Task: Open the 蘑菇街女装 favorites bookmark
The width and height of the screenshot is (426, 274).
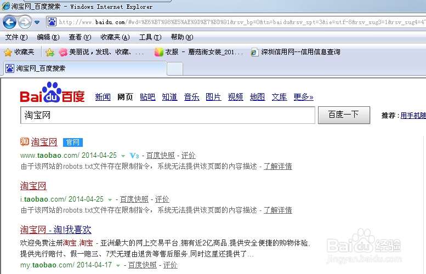Action: [198, 52]
